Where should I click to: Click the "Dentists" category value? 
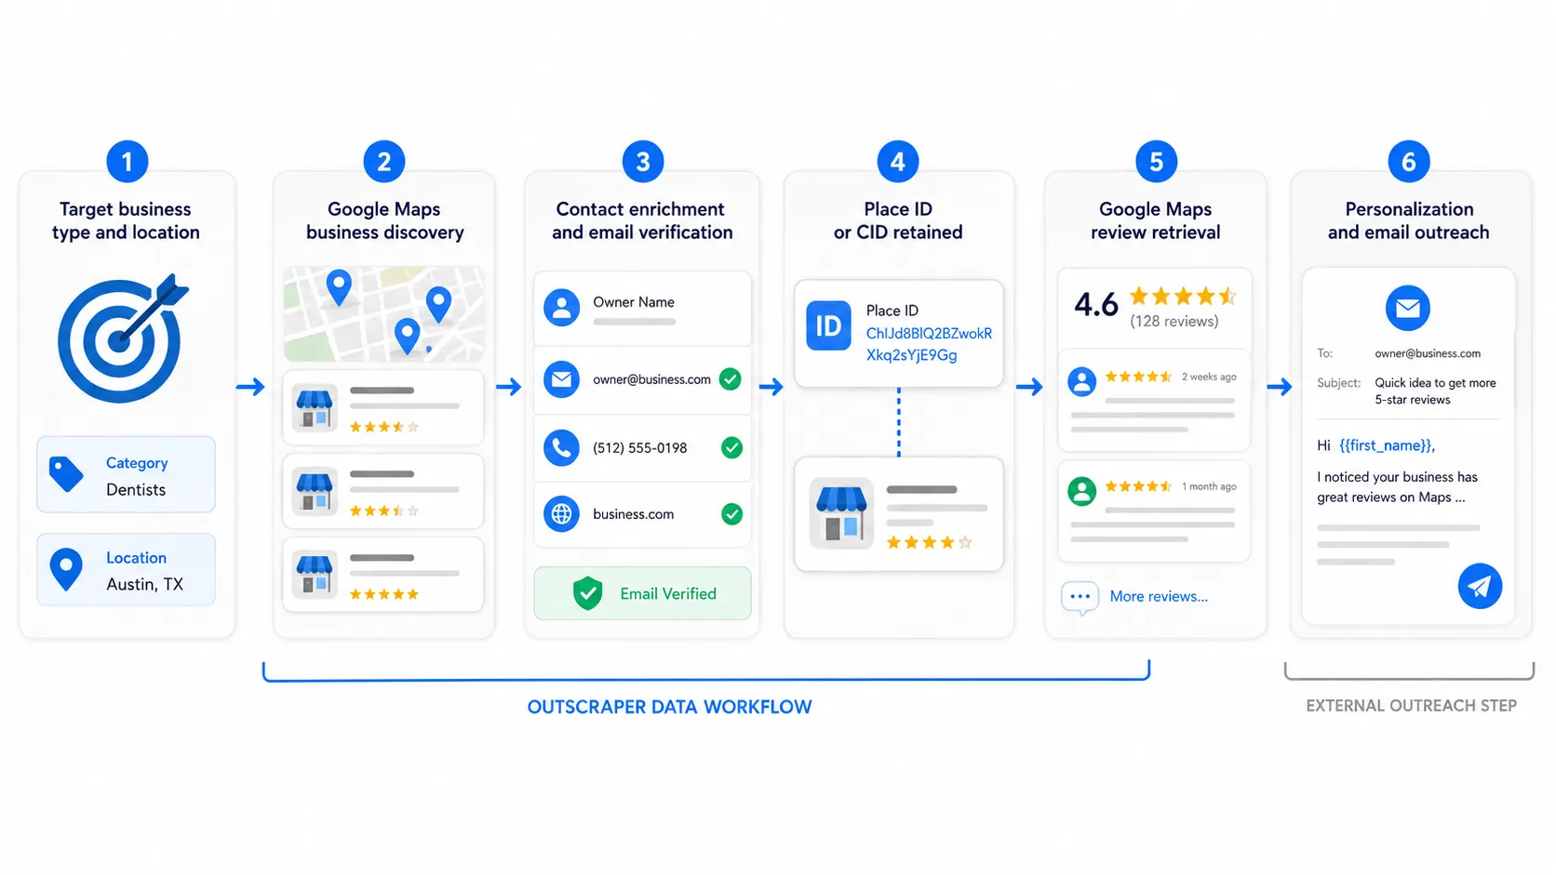click(x=136, y=490)
